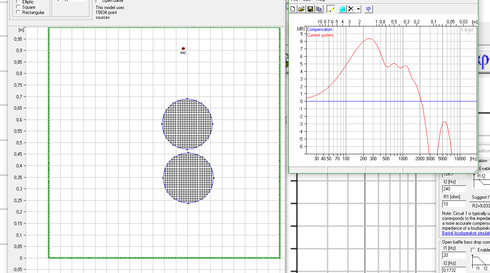This screenshot has width=490, height=273.
Task: Click the Compensation legend label in graph
Action: [320, 29]
